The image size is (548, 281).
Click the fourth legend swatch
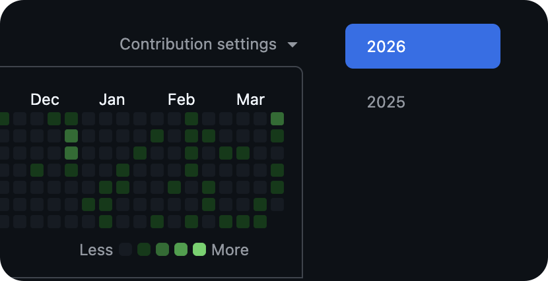[x=181, y=249]
